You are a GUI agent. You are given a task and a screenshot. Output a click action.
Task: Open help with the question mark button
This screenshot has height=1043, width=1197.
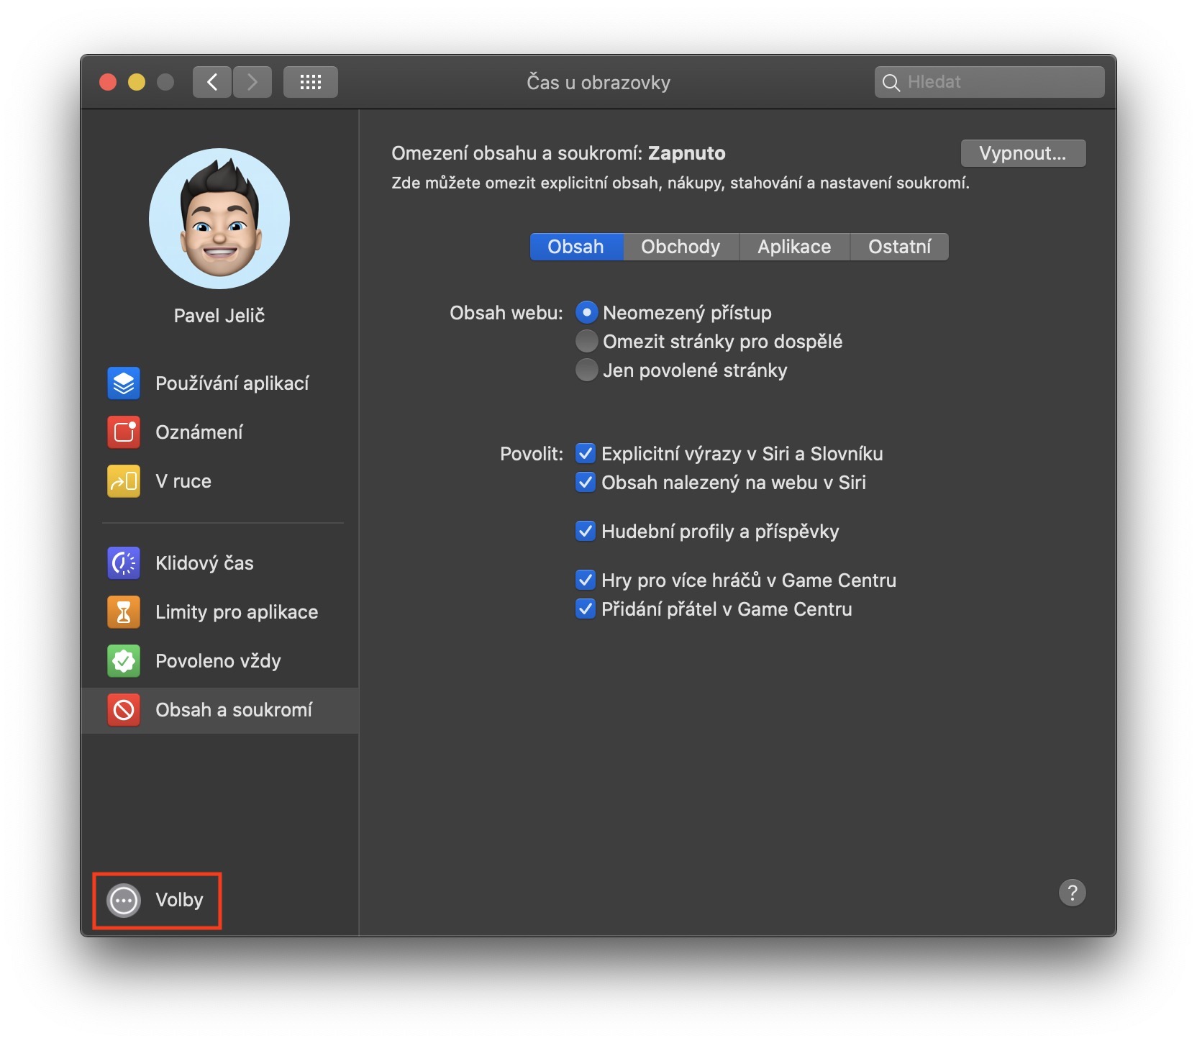tap(1072, 893)
